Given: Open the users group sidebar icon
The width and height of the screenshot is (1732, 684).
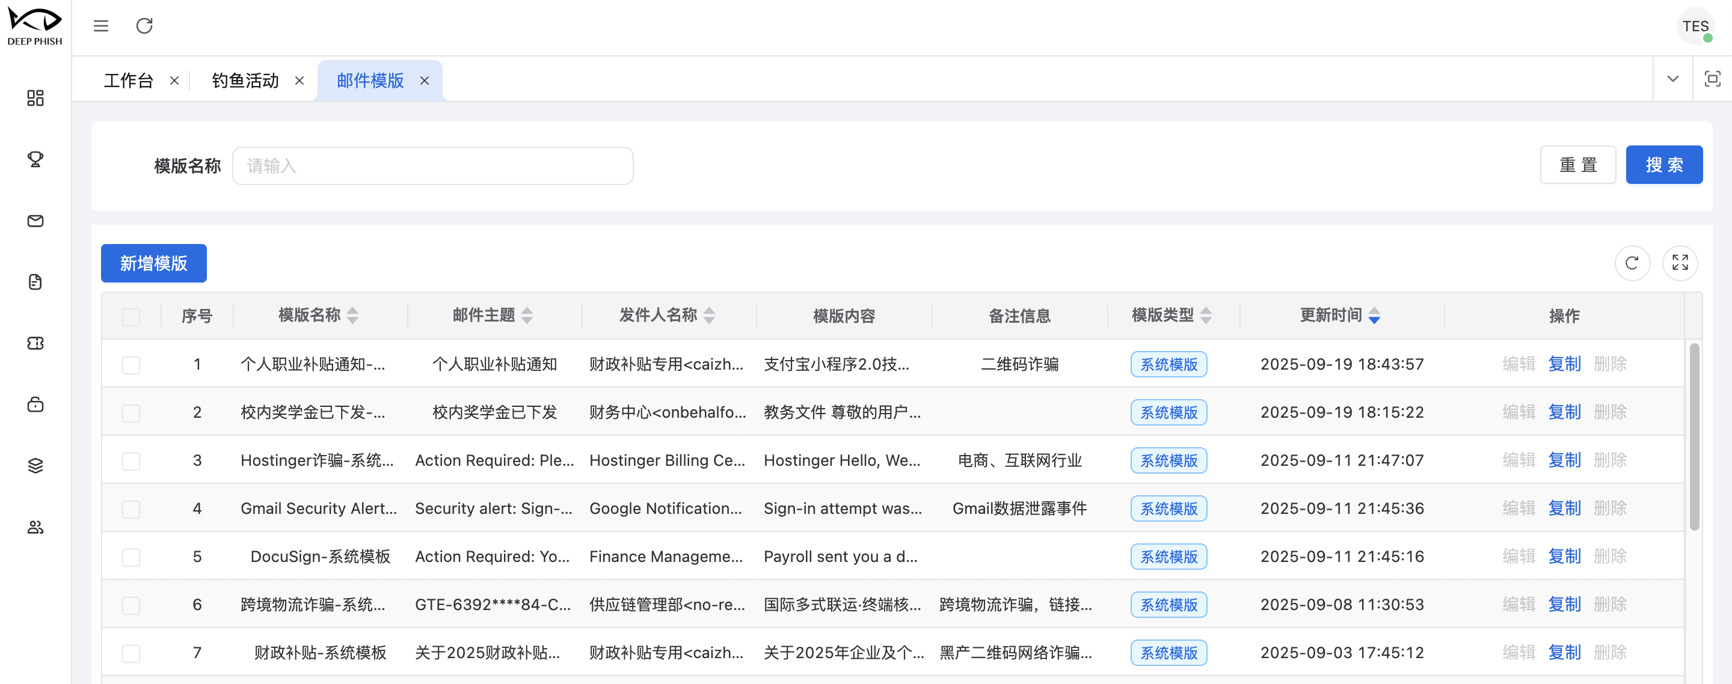Looking at the screenshot, I should point(35,527).
